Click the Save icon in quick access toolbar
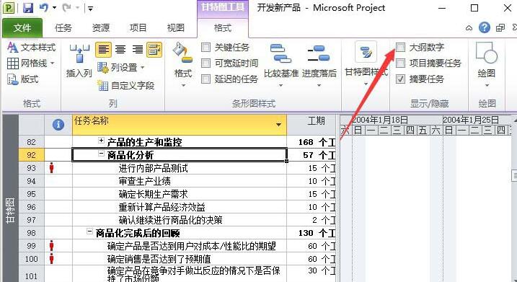 coord(28,8)
